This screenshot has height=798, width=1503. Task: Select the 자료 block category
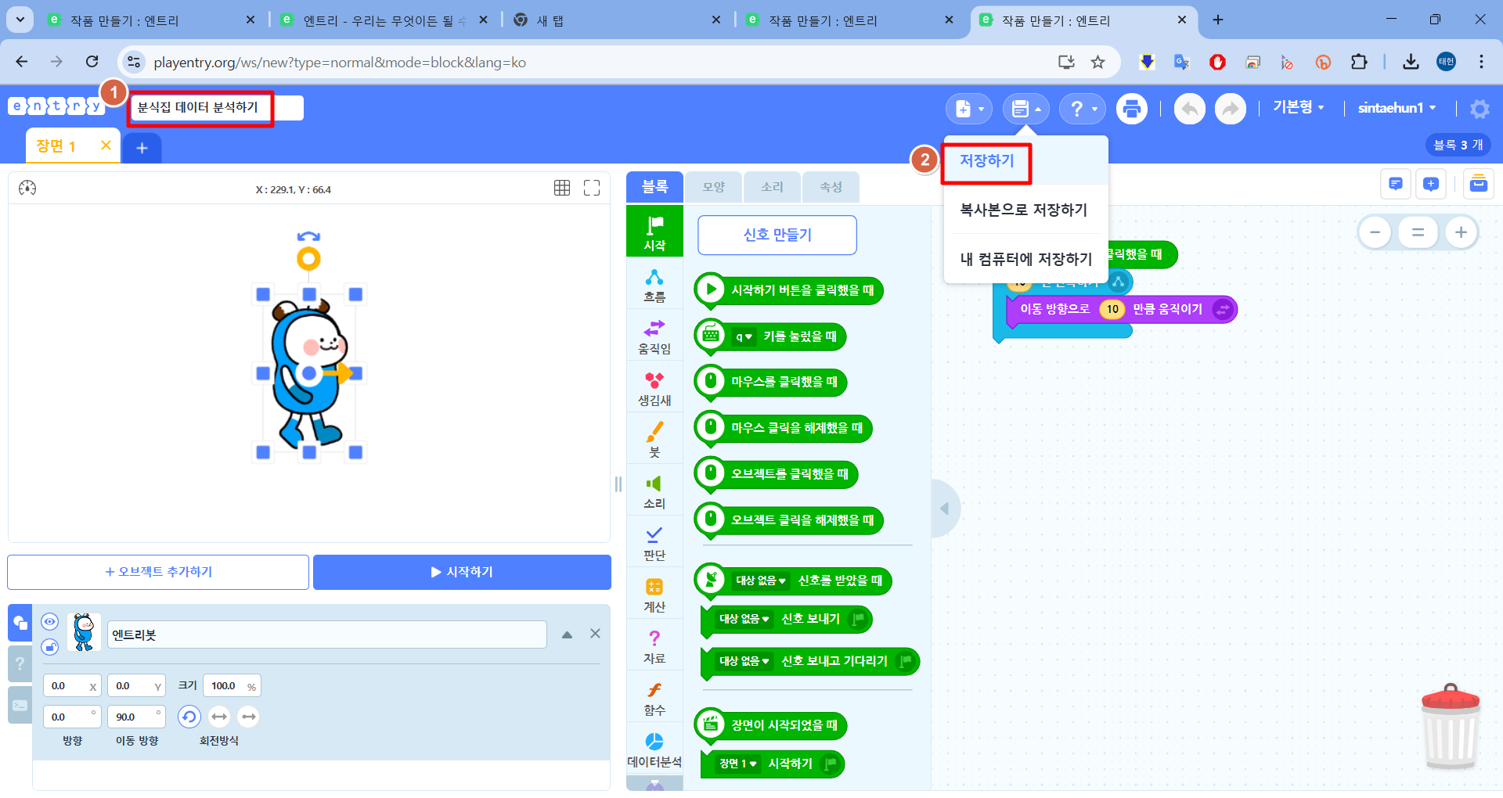(654, 647)
